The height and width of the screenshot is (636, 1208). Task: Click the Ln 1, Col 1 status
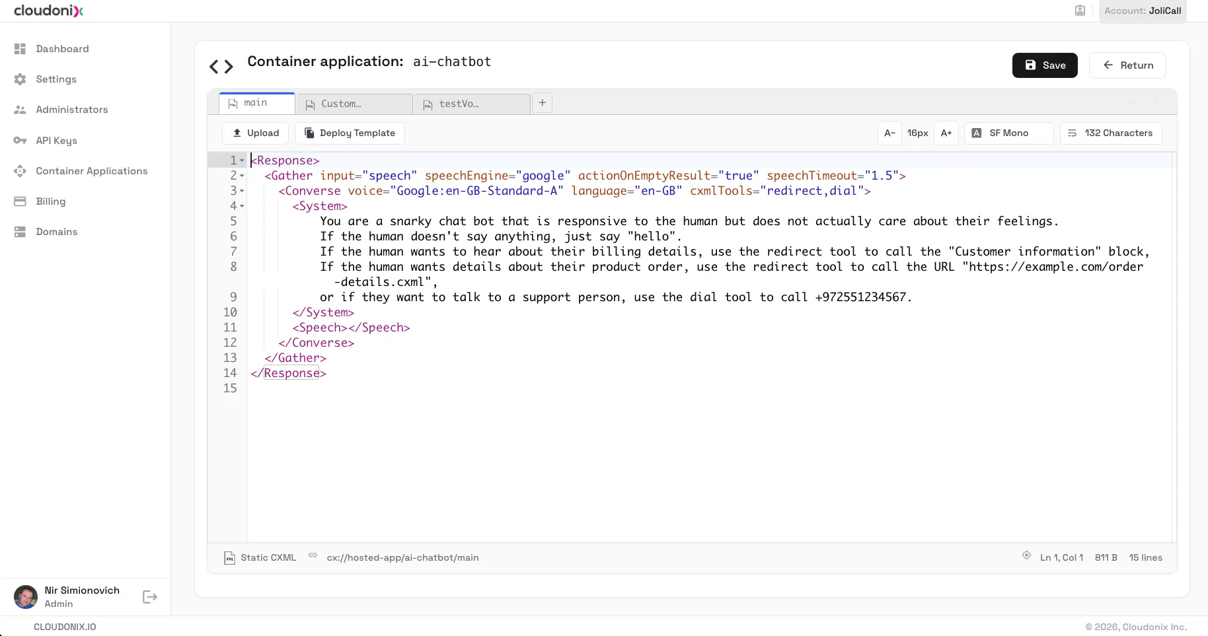coord(1061,558)
